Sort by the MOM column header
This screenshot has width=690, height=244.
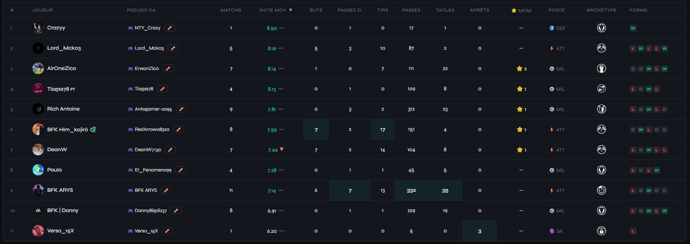[521, 10]
